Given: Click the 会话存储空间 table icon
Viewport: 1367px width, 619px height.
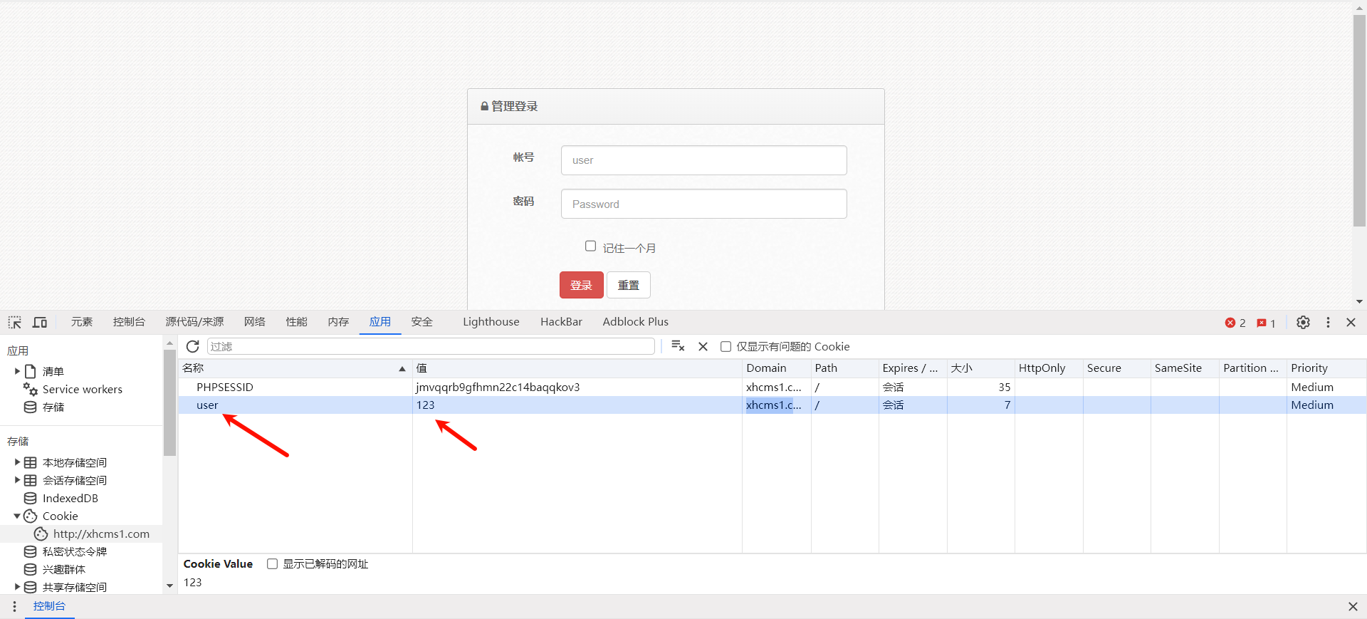Looking at the screenshot, I should pyautogui.click(x=30, y=480).
